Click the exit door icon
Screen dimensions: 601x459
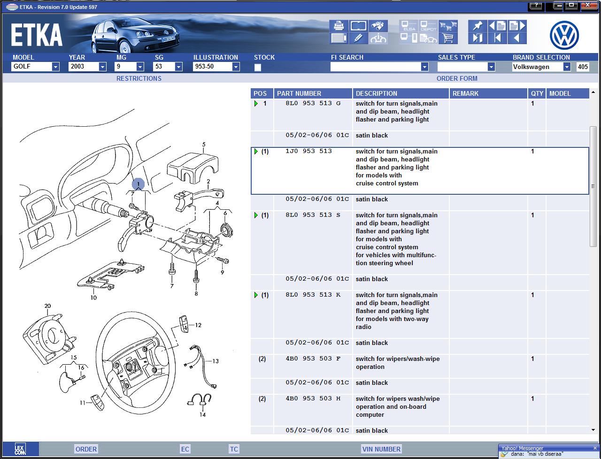tap(478, 38)
